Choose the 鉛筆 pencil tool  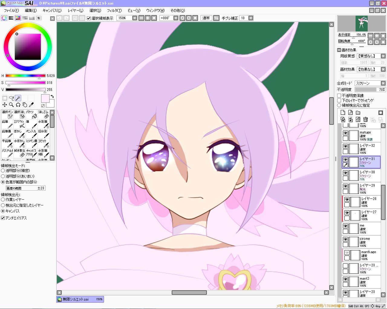pos(7,124)
